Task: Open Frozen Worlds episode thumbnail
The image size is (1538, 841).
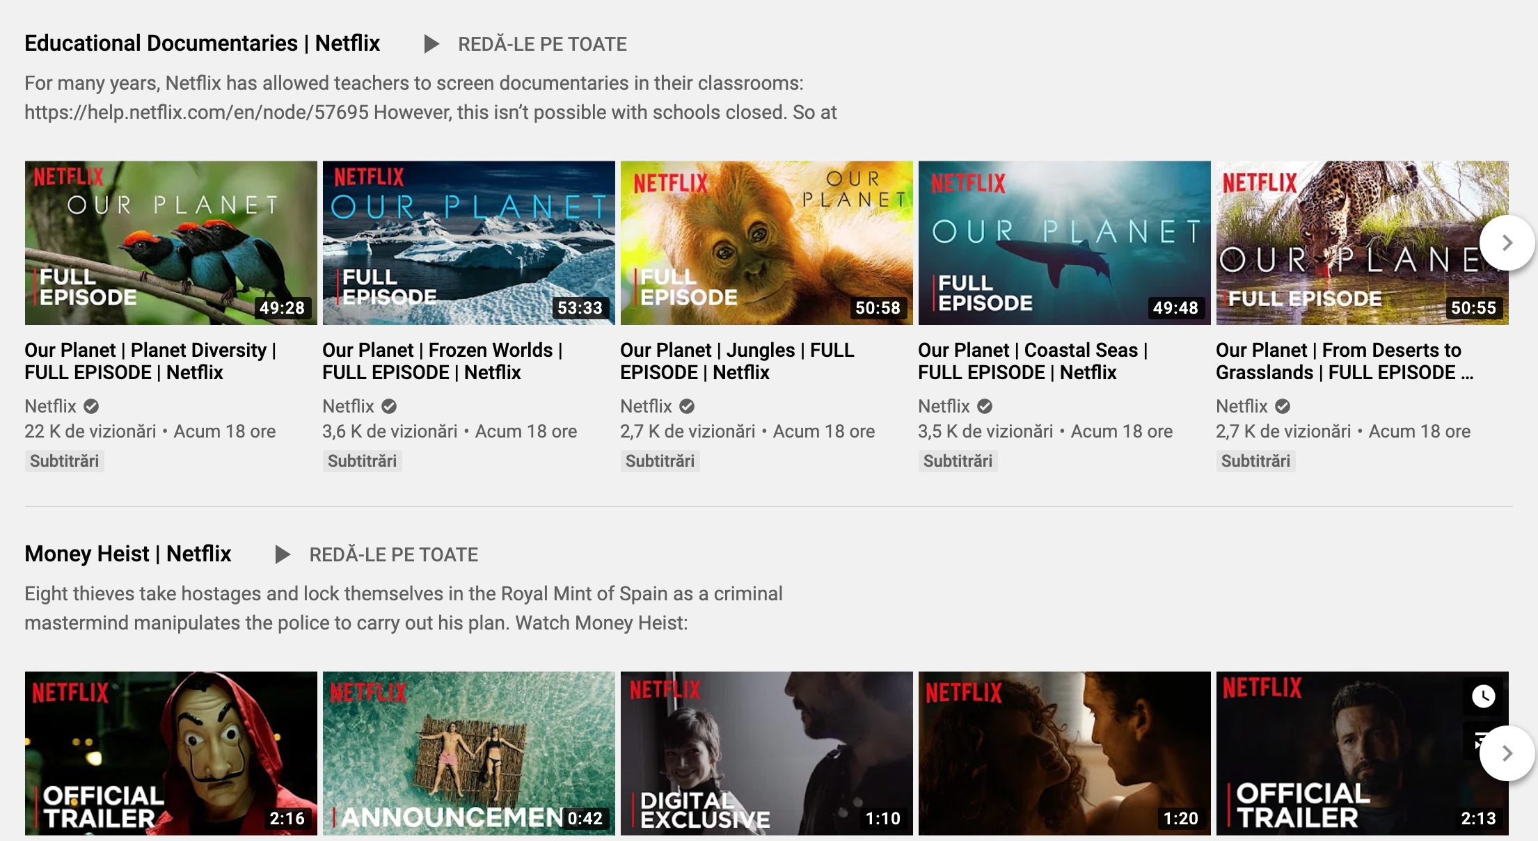Action: pyautogui.click(x=469, y=243)
